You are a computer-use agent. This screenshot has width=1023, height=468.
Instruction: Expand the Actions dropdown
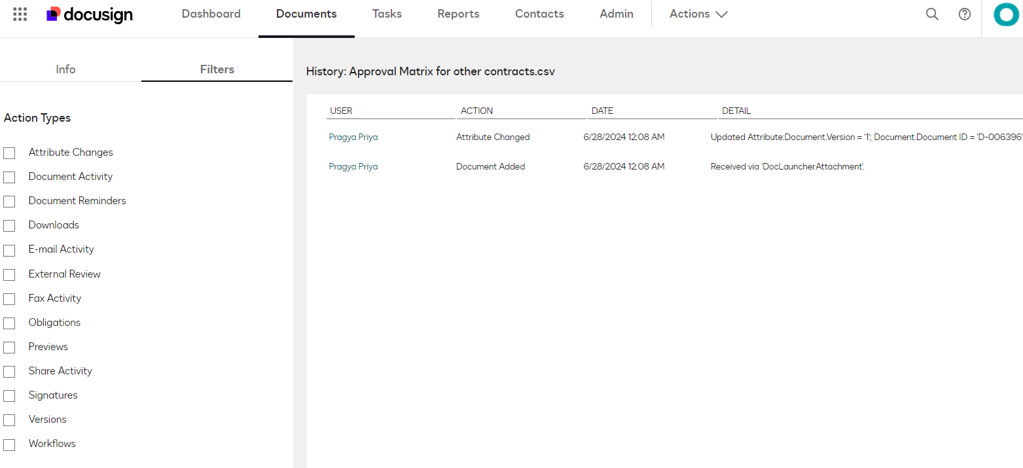[698, 14]
